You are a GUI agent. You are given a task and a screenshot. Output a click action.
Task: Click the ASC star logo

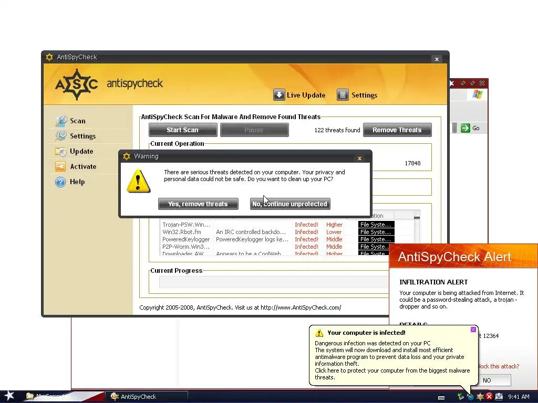(x=77, y=84)
